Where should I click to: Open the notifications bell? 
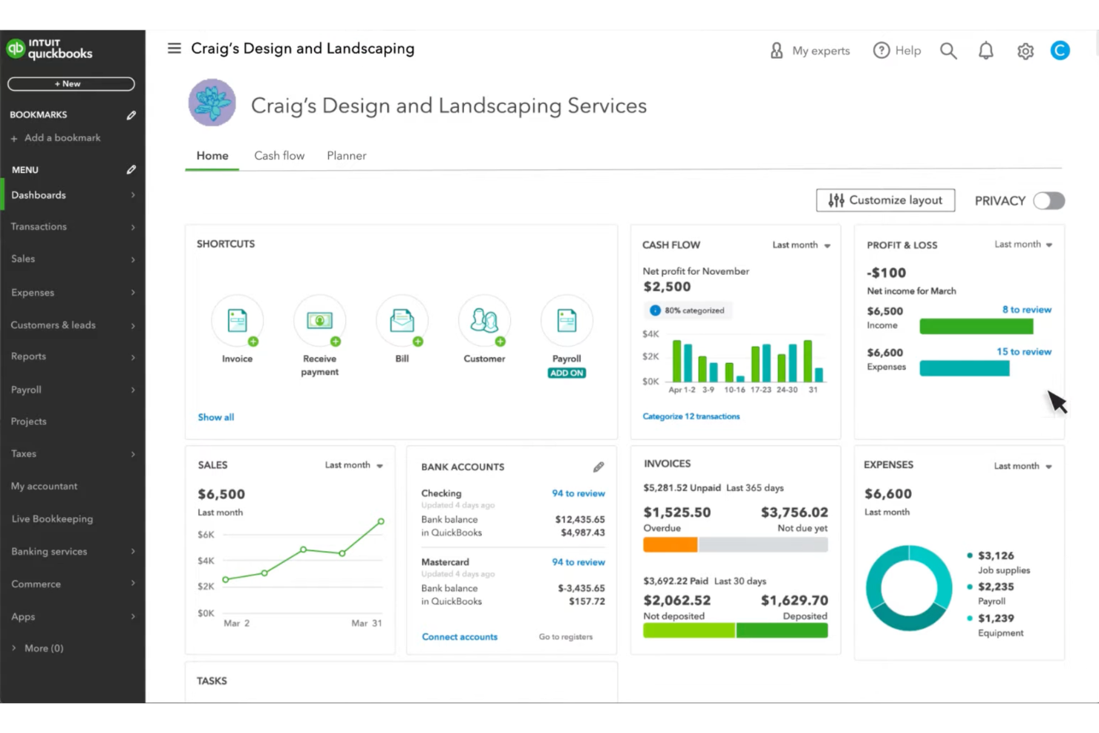pos(985,51)
